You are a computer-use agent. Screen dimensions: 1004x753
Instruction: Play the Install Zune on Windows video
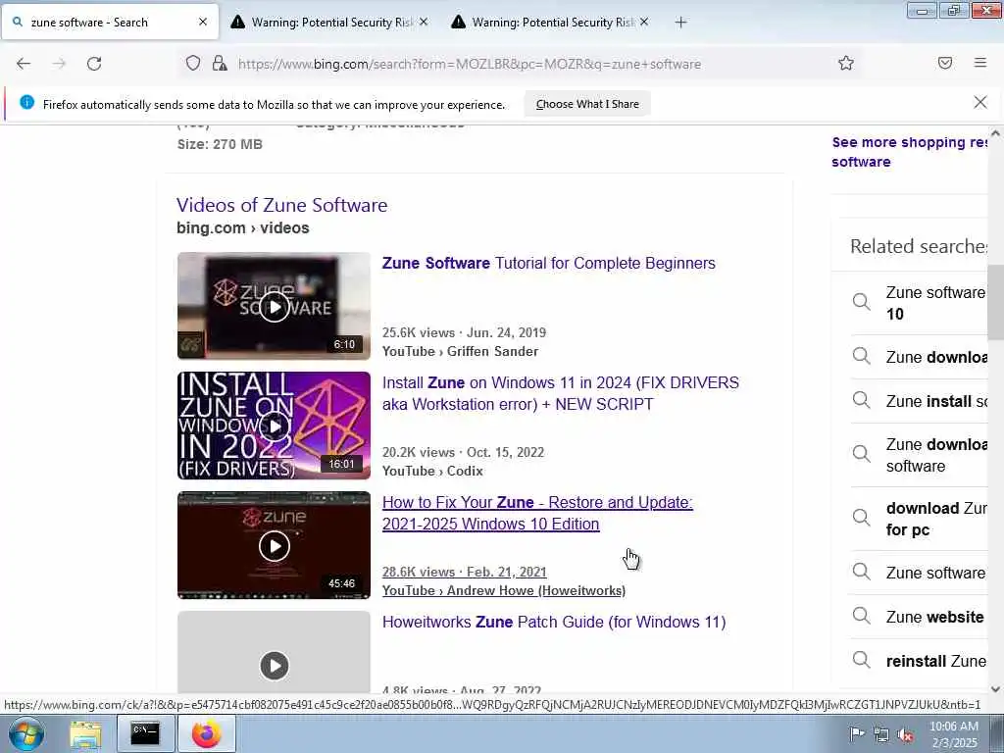(275, 426)
